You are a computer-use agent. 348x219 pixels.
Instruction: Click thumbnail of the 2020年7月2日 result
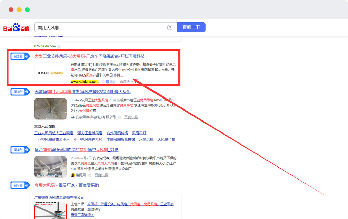click(x=50, y=167)
